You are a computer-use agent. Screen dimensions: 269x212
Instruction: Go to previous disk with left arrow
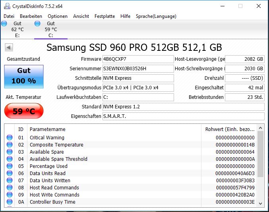click(x=9, y=48)
